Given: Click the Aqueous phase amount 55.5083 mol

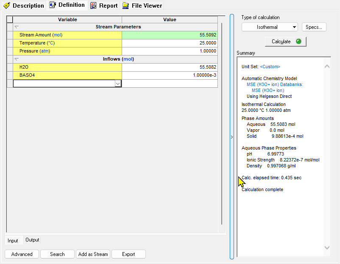Looking at the screenshot, I should [x=283, y=124].
